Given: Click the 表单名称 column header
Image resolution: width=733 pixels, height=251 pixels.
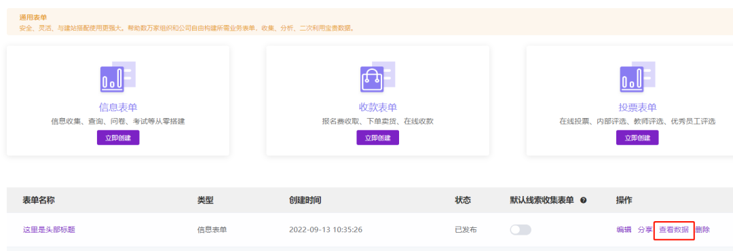Looking at the screenshot, I should 39,200.
